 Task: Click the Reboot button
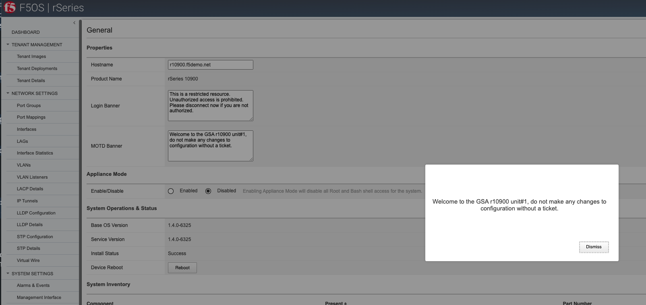pos(182,268)
